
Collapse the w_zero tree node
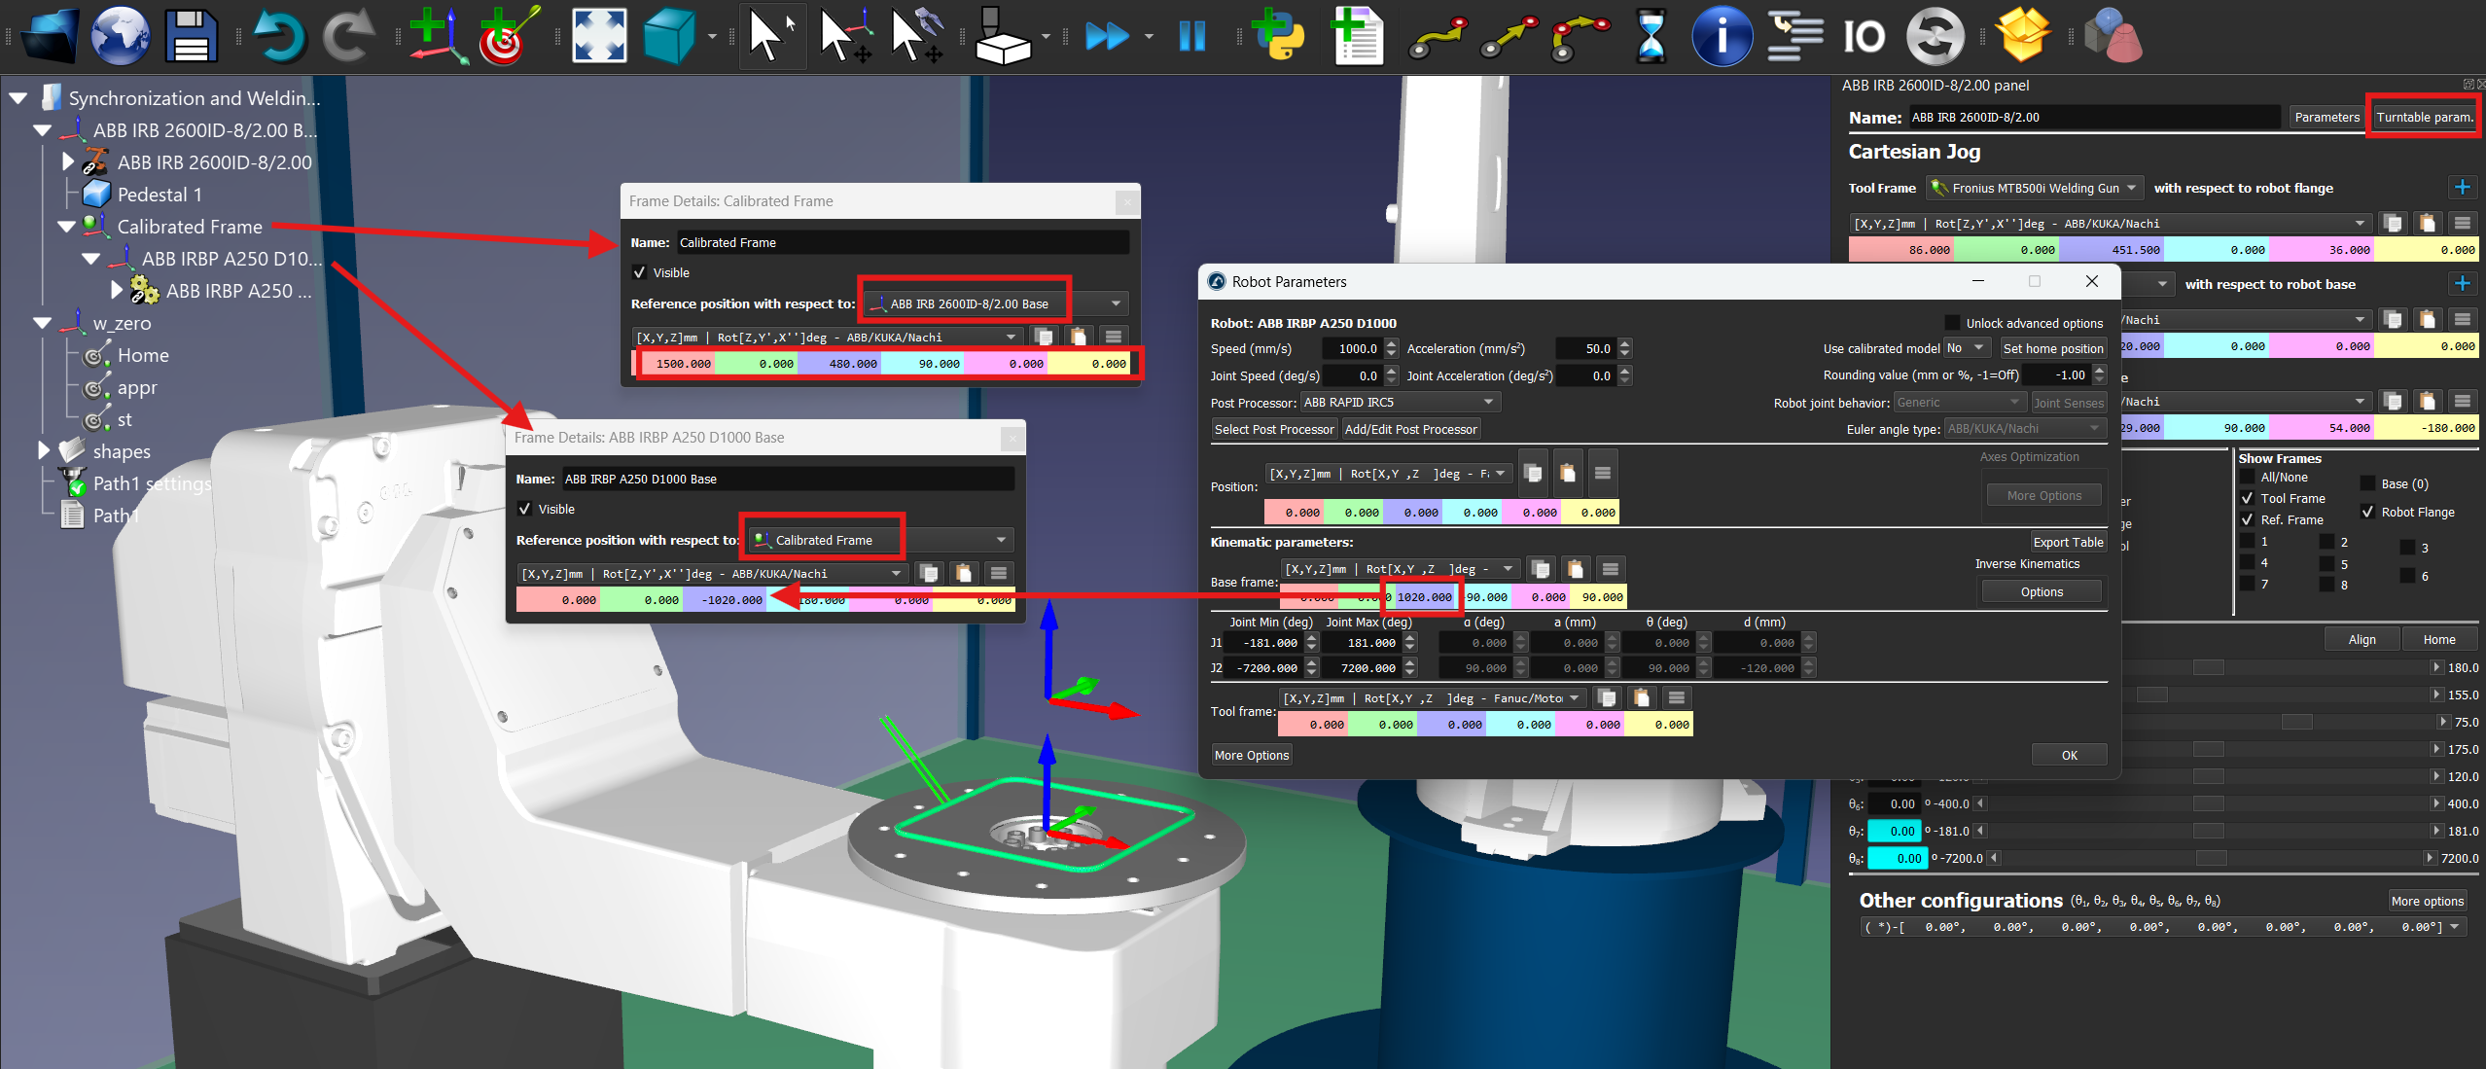(x=43, y=323)
